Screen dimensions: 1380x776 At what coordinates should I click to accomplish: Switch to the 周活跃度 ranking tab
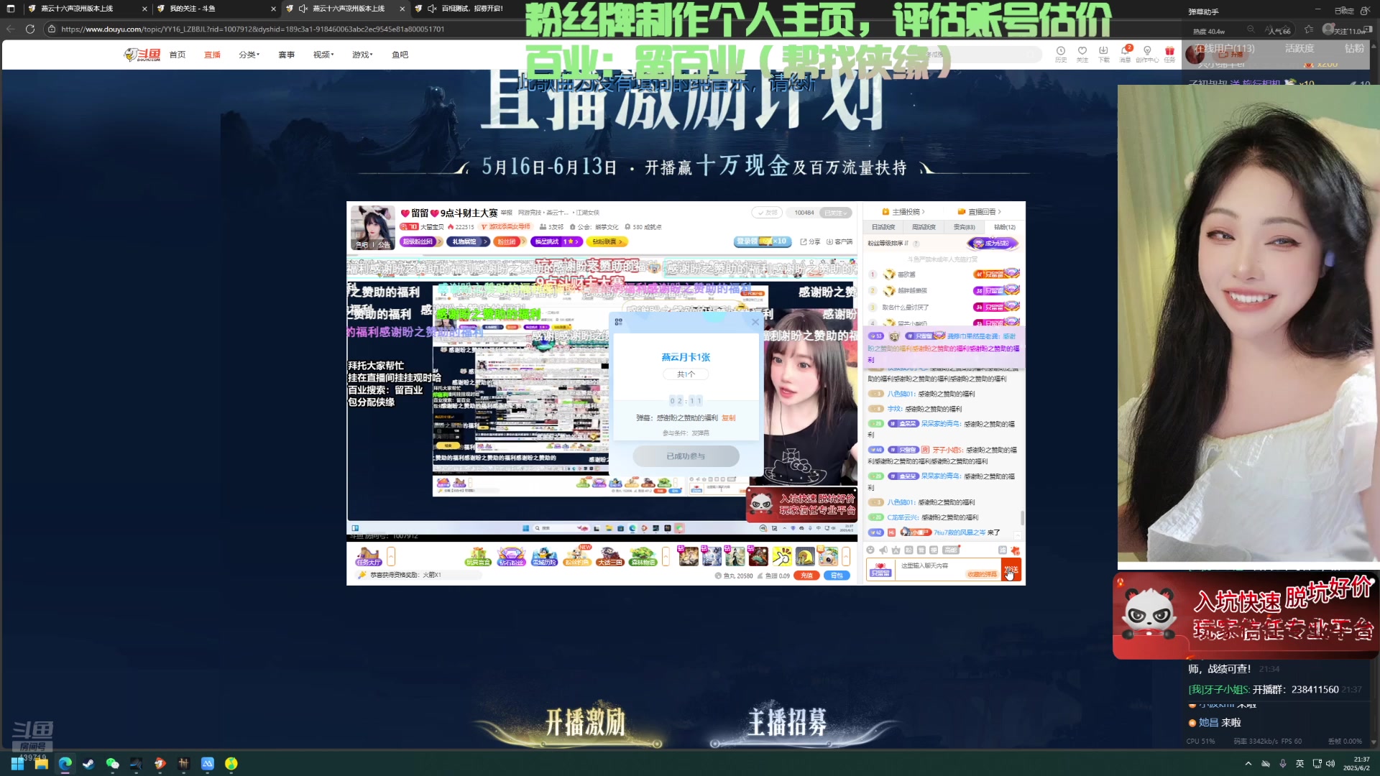[x=924, y=227]
